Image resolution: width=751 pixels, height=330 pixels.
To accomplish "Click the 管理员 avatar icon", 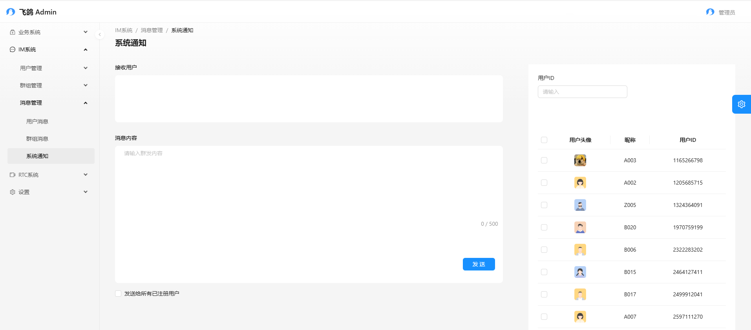I will 710,12.
